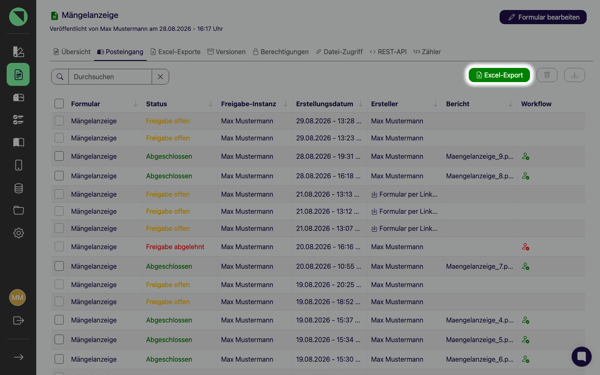
Task: Check the row dated 21.08.2026 - 13:13
Action: click(59, 194)
